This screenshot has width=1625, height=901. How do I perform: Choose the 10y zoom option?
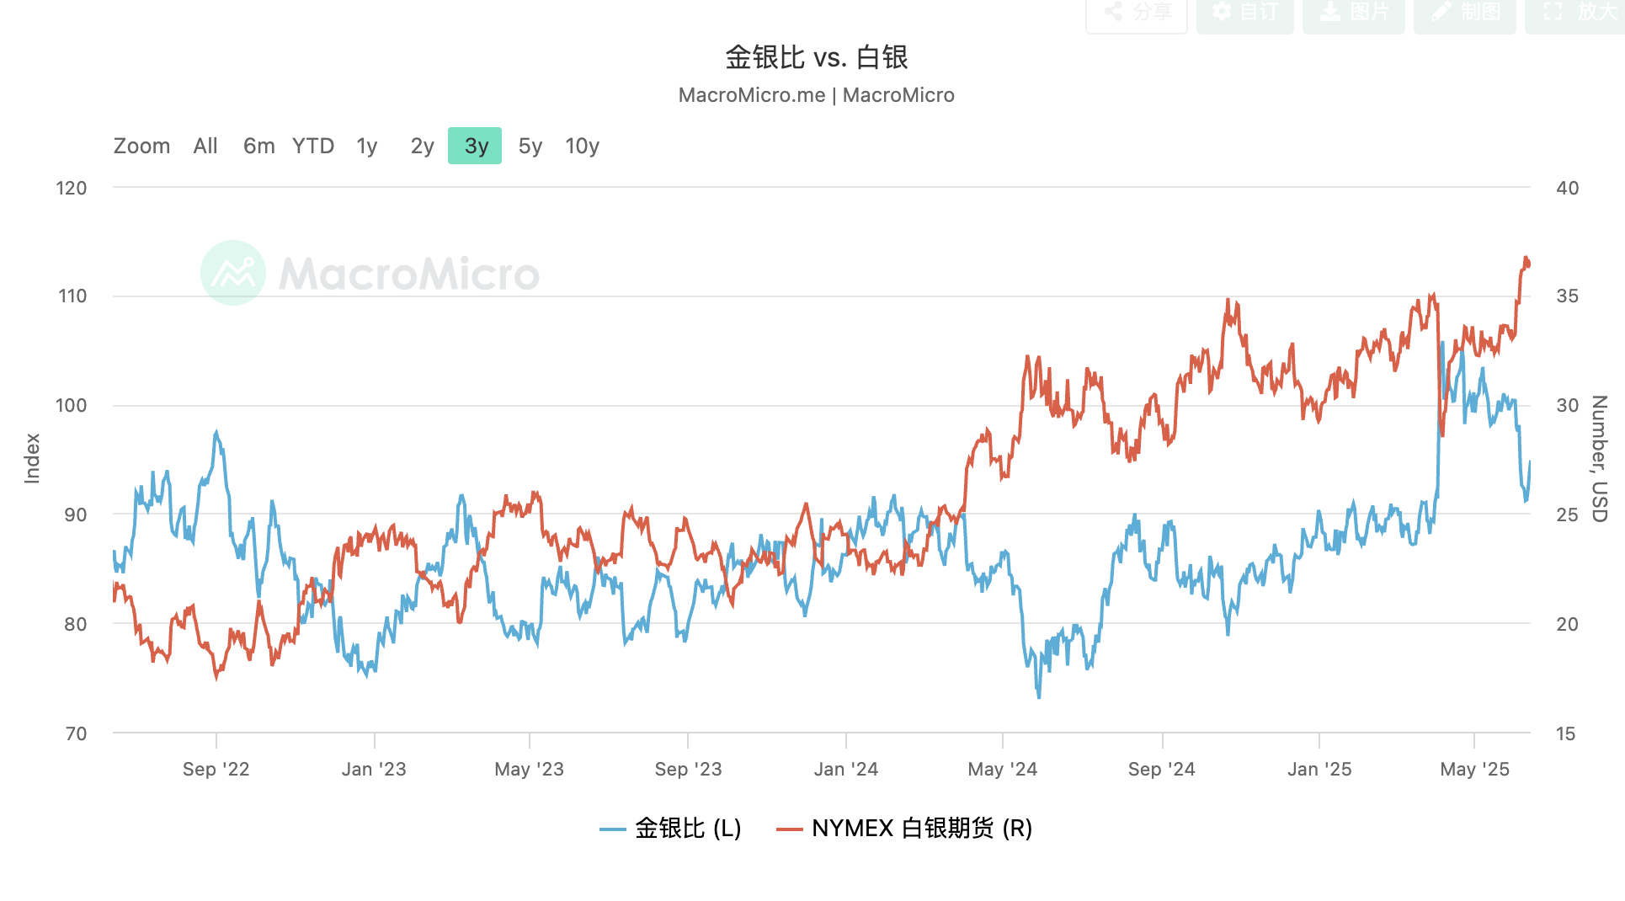[582, 146]
